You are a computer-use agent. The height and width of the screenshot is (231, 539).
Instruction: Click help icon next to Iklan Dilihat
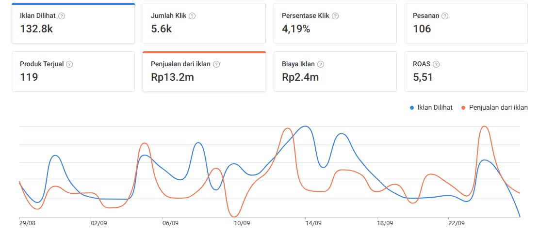click(x=62, y=15)
